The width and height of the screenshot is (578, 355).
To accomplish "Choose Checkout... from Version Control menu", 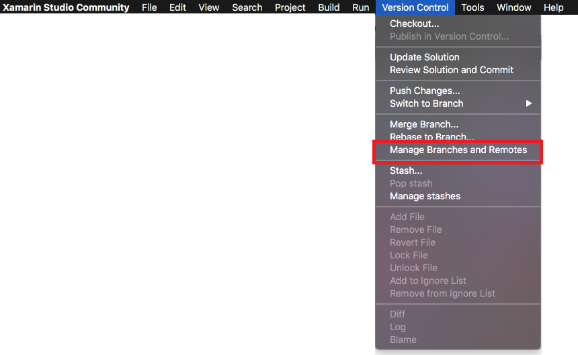I will click(458, 23).
